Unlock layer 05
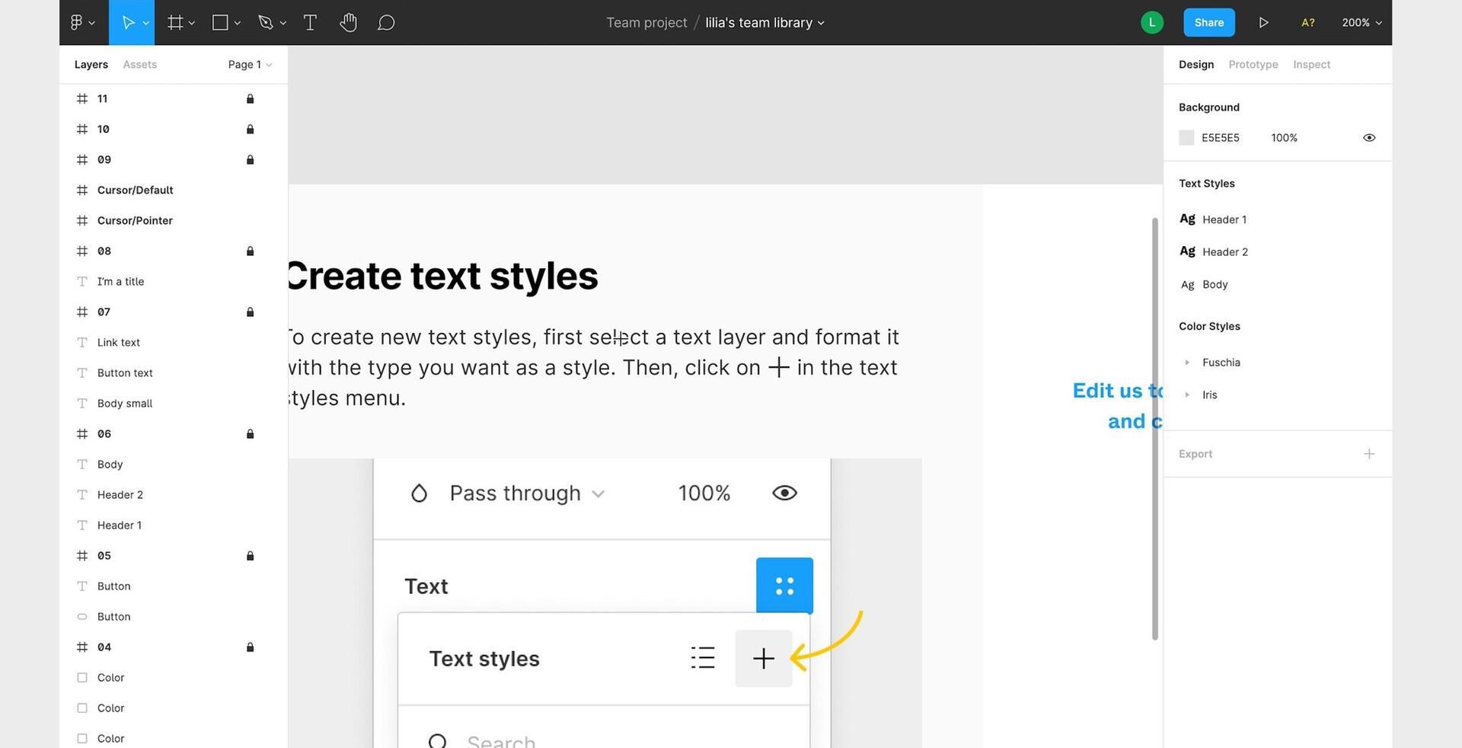This screenshot has width=1462, height=748. [250, 555]
